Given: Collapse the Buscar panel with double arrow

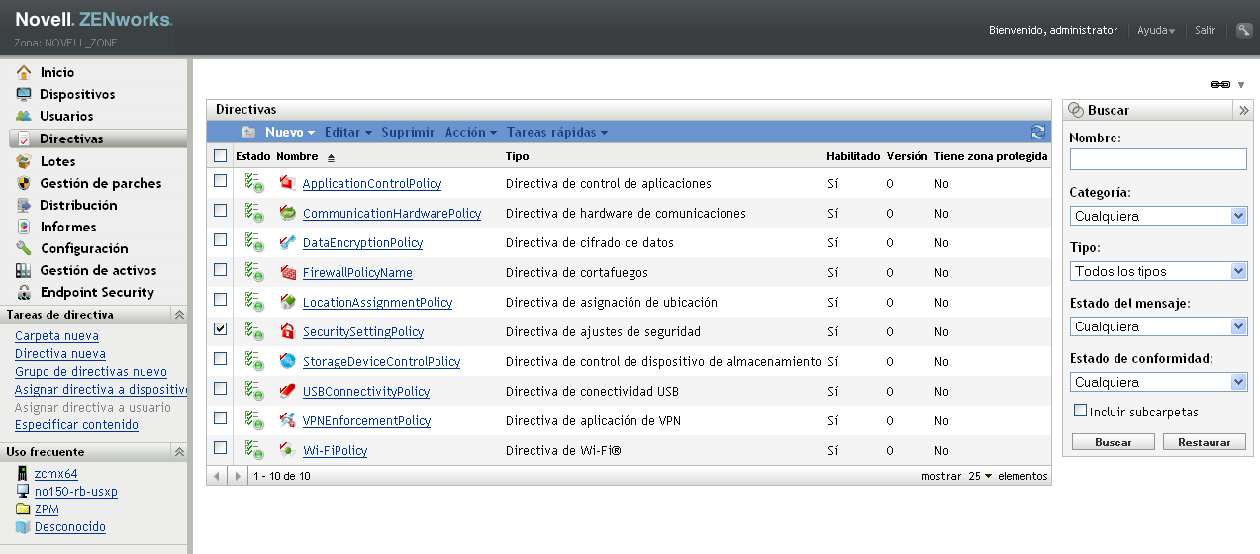Looking at the screenshot, I should click(1244, 111).
